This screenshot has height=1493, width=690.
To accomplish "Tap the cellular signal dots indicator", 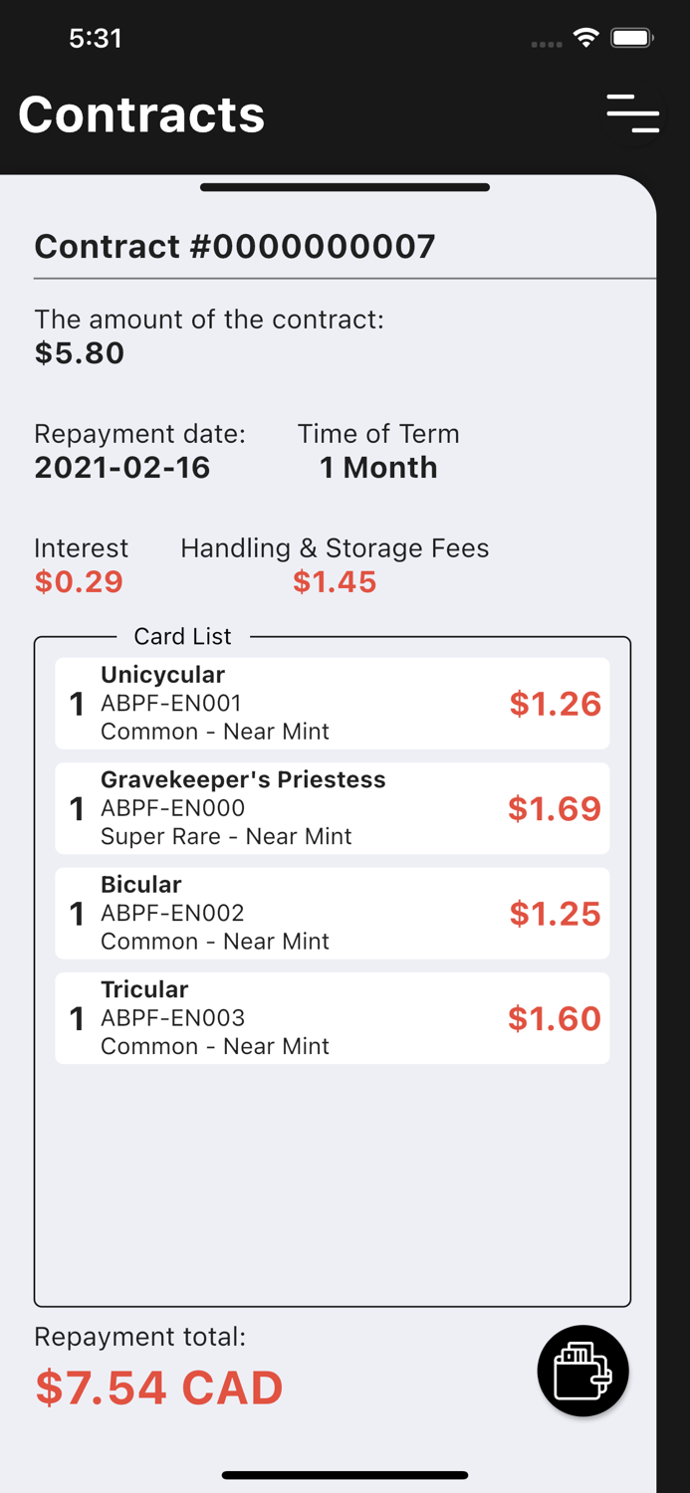I will [x=547, y=44].
